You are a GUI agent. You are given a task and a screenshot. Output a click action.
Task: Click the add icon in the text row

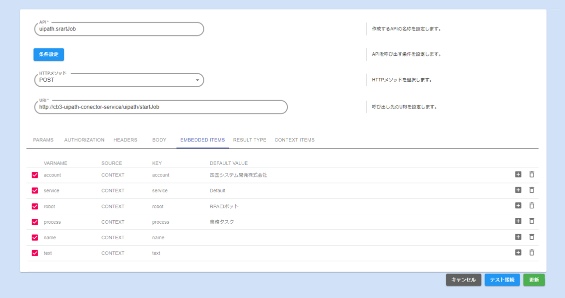click(518, 253)
